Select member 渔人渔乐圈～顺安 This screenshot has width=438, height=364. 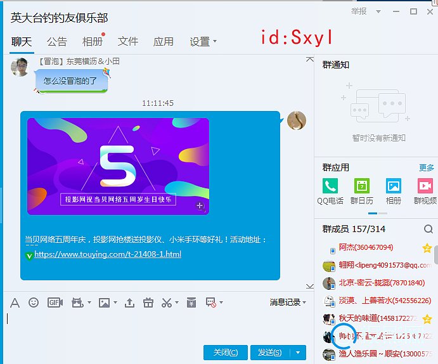point(377,354)
